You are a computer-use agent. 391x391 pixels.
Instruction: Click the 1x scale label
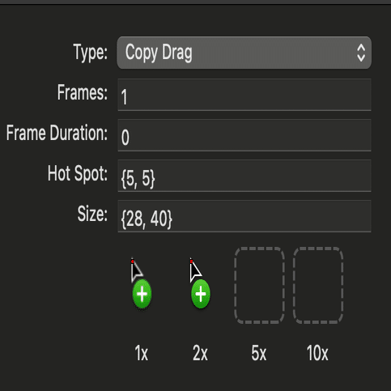point(142,353)
